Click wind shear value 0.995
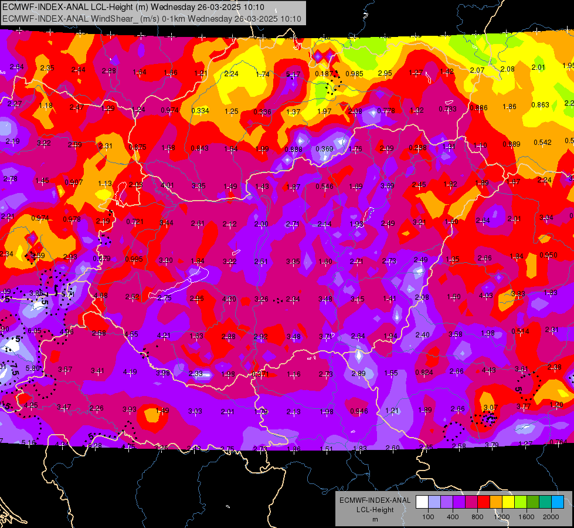This screenshot has height=528, width=574. 134,259
